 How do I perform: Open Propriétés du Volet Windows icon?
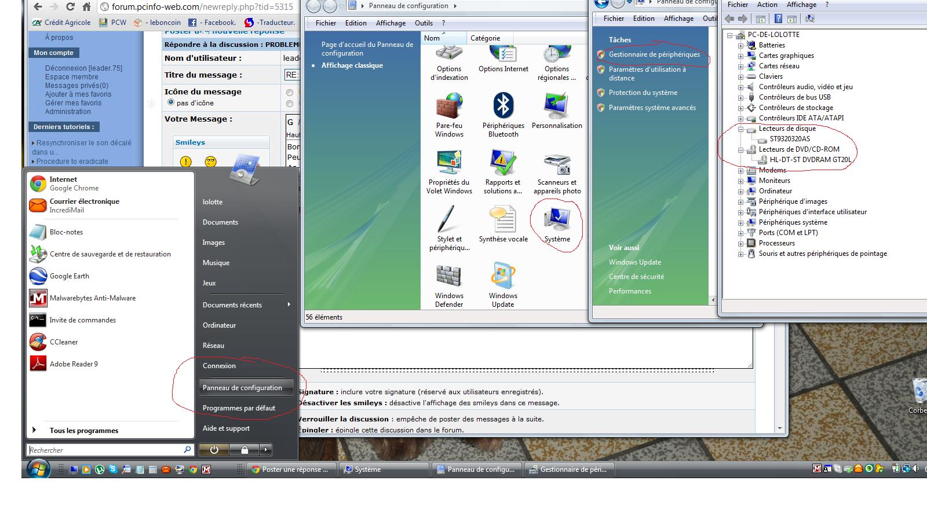449,172
